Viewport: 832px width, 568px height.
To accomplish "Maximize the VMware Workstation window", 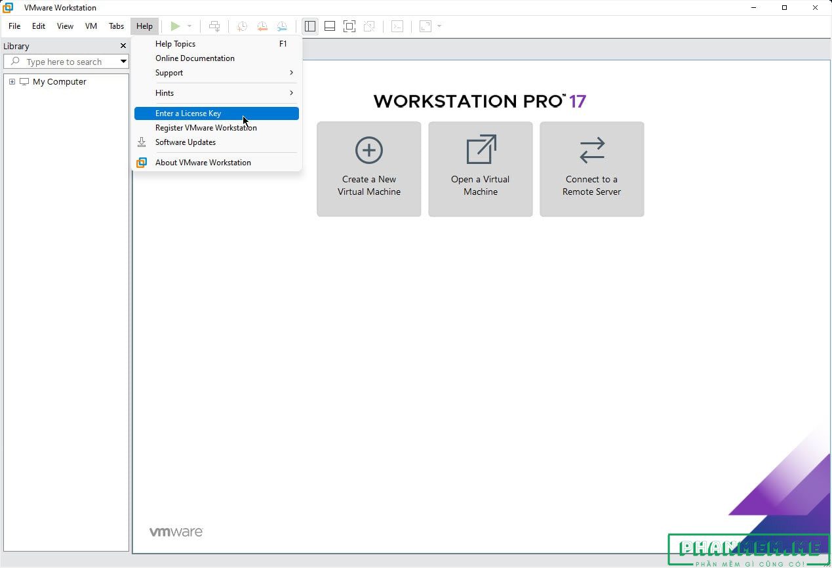I will [784, 8].
